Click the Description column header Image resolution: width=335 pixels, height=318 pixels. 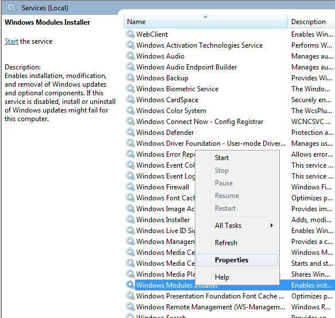point(311,22)
